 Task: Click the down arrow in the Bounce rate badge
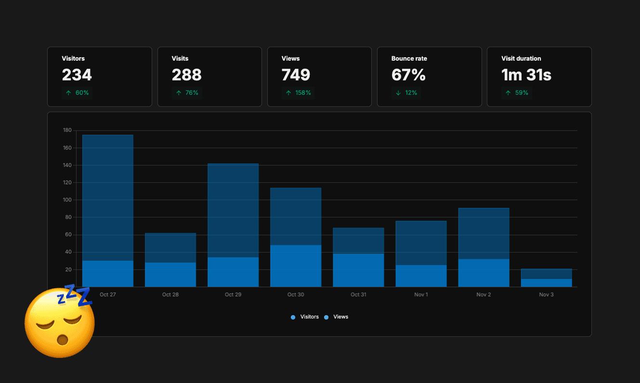[398, 93]
